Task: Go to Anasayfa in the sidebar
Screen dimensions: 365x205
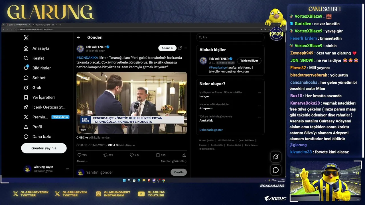Action: coord(36,48)
